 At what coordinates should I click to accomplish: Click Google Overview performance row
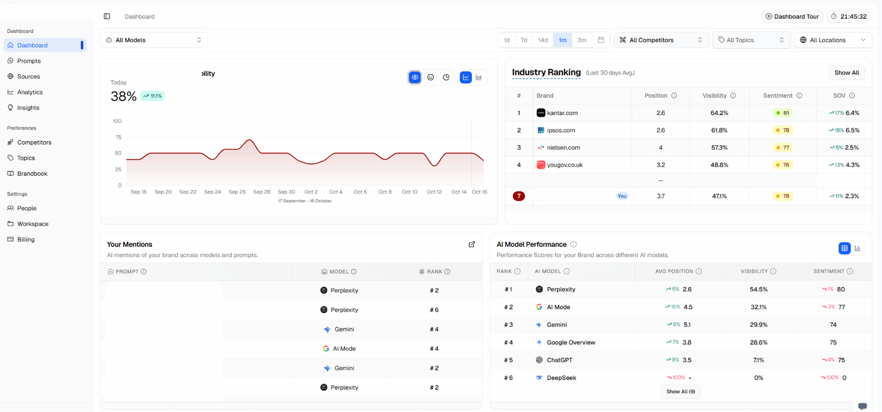681,343
